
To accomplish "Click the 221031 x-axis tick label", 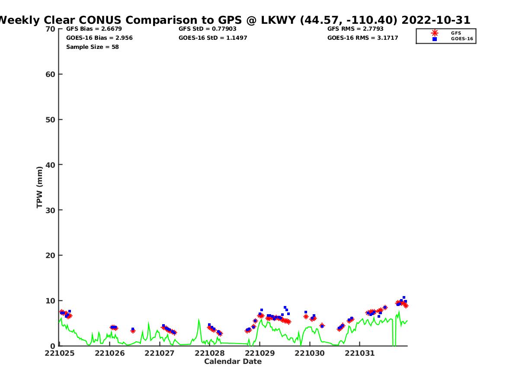I will [359, 353].
